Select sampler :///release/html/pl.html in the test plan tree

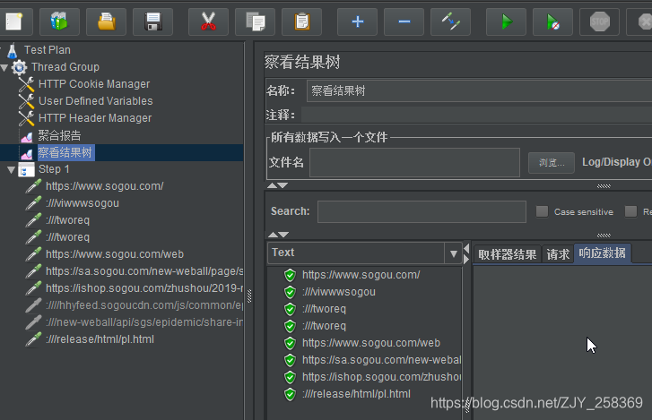[x=100, y=339]
